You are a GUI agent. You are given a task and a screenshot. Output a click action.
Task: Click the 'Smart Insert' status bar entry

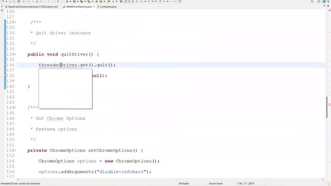point(216,183)
